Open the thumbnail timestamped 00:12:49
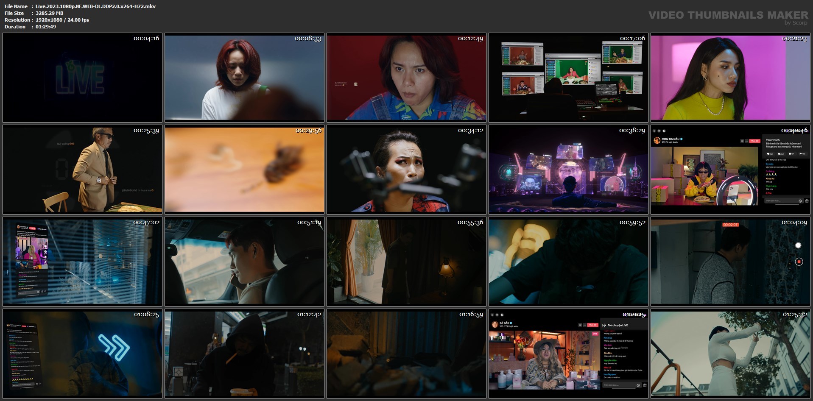Screen dimensions: 813x401 (407, 78)
